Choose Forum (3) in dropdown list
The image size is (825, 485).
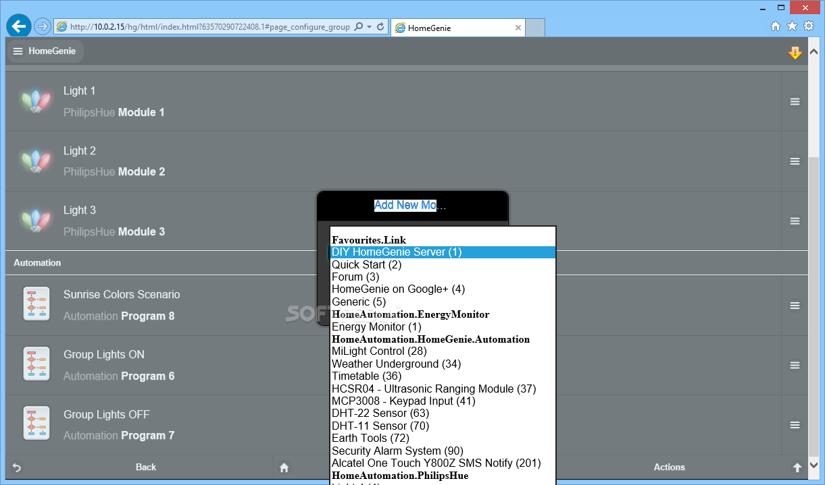coord(443,277)
